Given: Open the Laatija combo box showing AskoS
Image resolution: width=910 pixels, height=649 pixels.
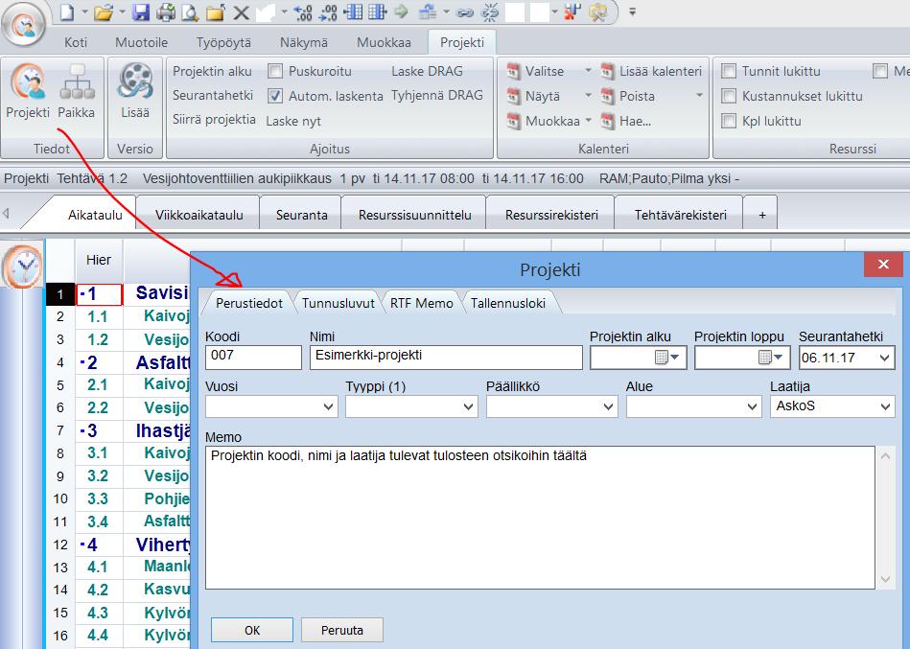Looking at the screenshot, I should (832, 406).
